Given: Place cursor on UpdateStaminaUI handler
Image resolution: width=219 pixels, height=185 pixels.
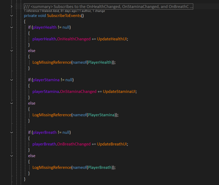Looking at the screenshot, I should [x=120, y=92].
